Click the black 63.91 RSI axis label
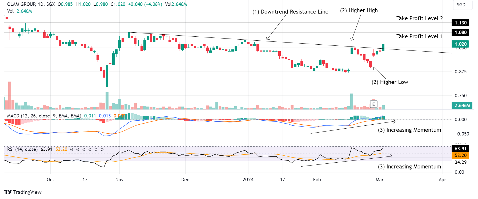478x199 pixels. 460,149
